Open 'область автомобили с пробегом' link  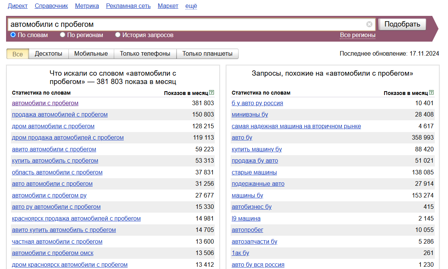57,173
